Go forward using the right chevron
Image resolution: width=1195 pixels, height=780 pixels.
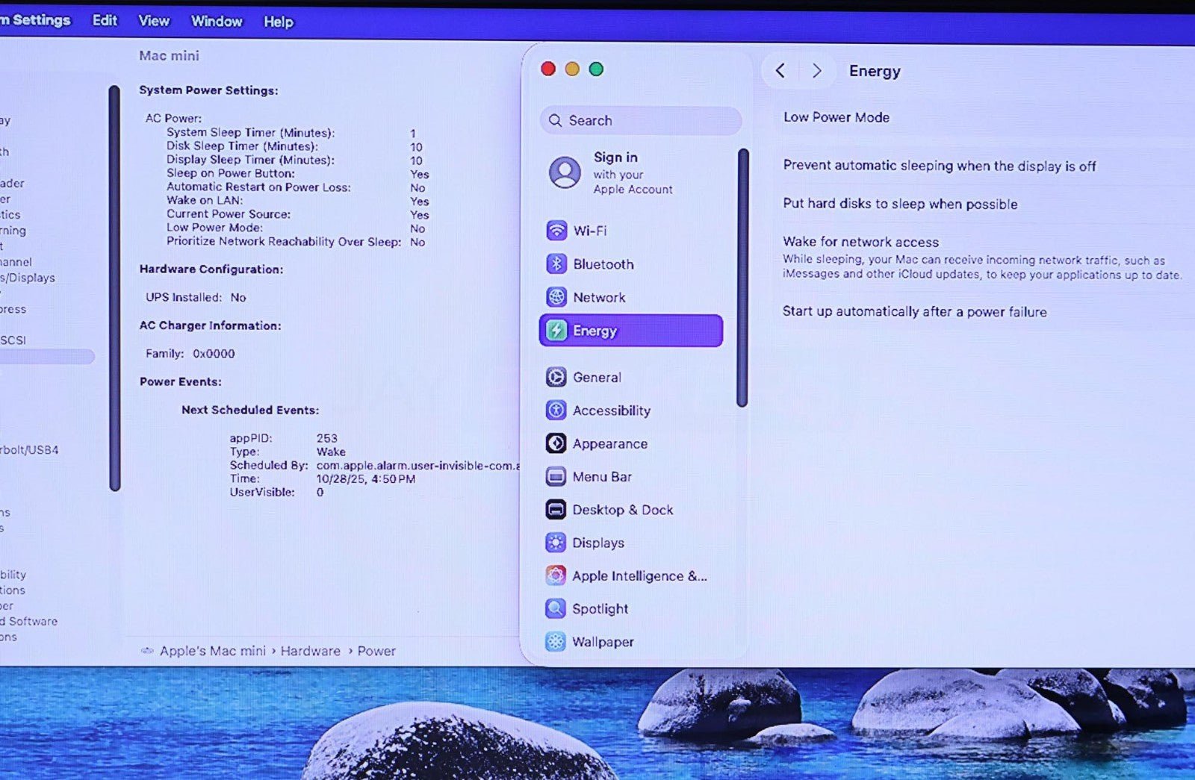pyautogui.click(x=817, y=71)
